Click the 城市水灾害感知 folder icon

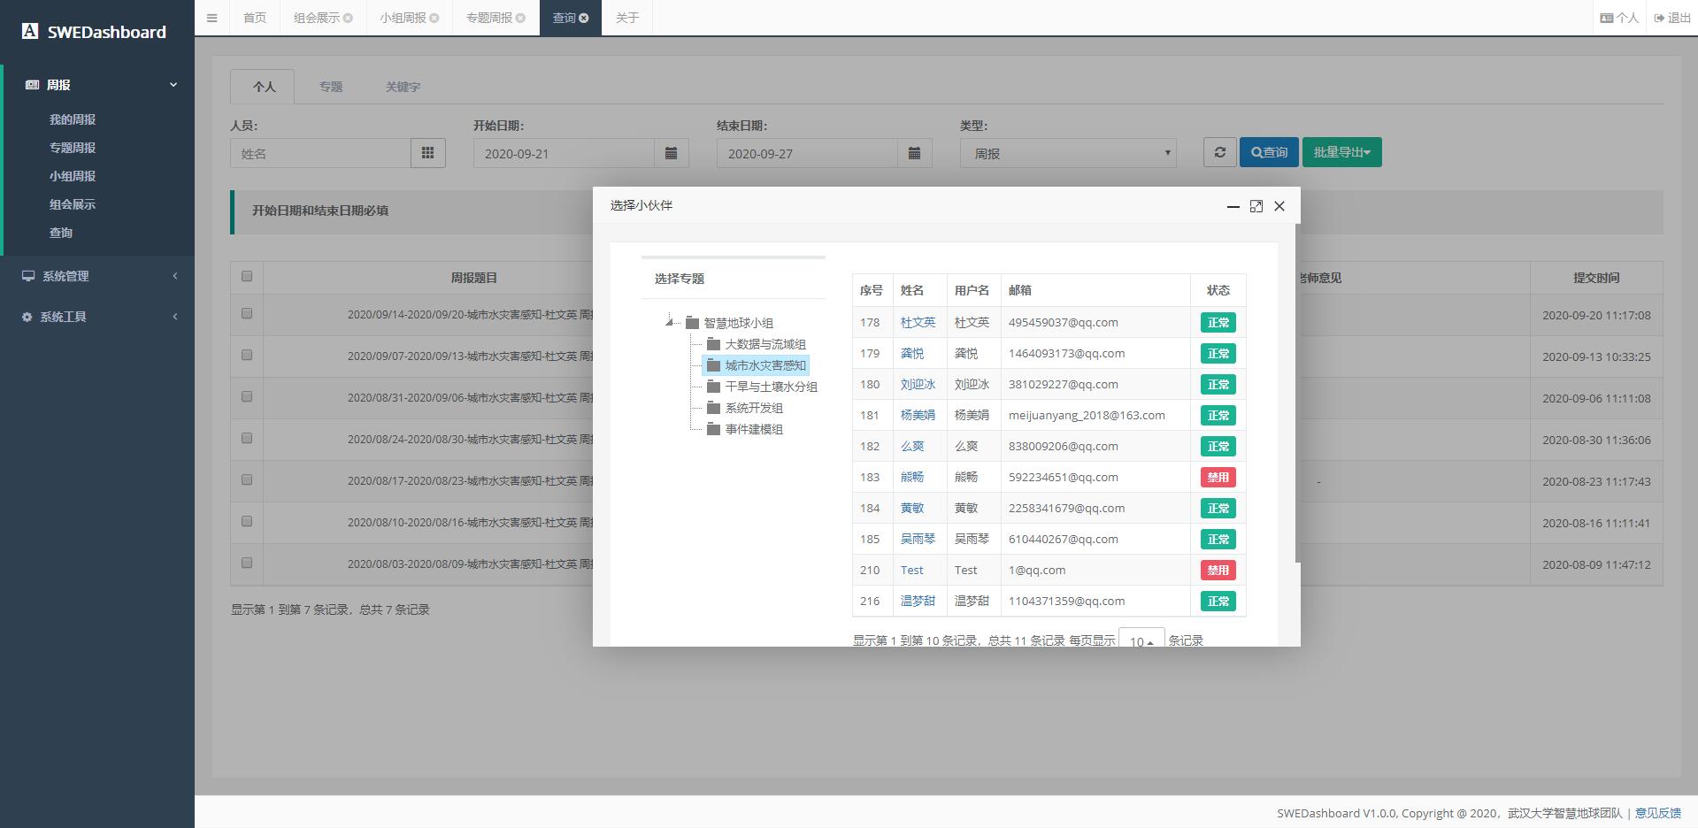pyautogui.click(x=714, y=364)
